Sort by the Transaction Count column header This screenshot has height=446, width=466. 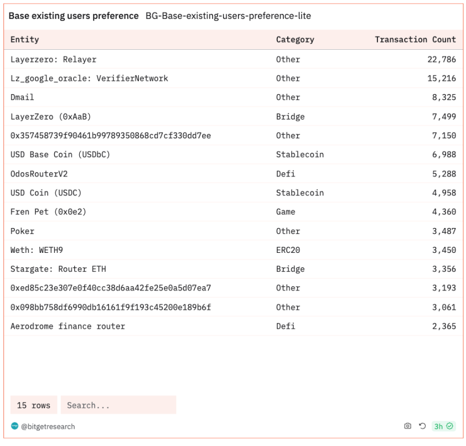415,39
